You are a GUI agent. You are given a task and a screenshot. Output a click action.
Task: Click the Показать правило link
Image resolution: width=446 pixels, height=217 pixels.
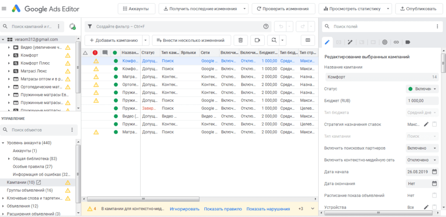click(x=223, y=209)
